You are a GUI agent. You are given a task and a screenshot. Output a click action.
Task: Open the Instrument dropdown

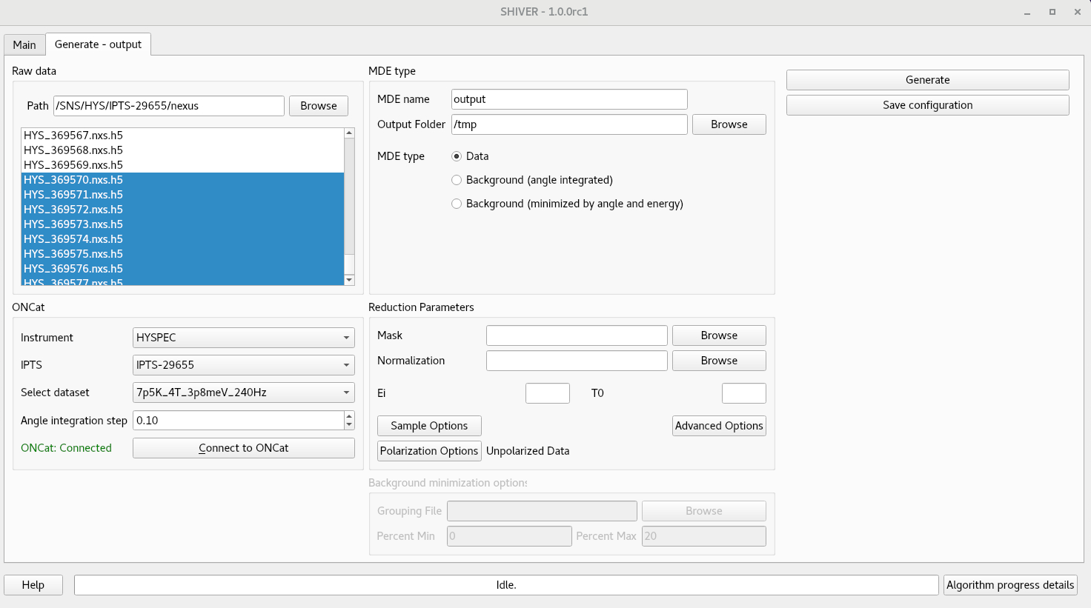pyautogui.click(x=243, y=337)
